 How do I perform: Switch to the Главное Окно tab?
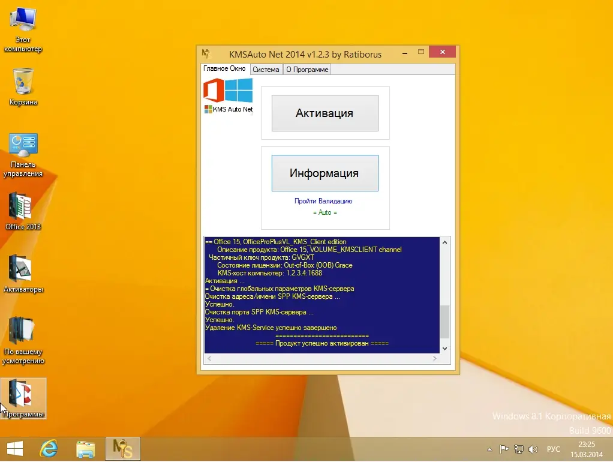click(x=224, y=68)
